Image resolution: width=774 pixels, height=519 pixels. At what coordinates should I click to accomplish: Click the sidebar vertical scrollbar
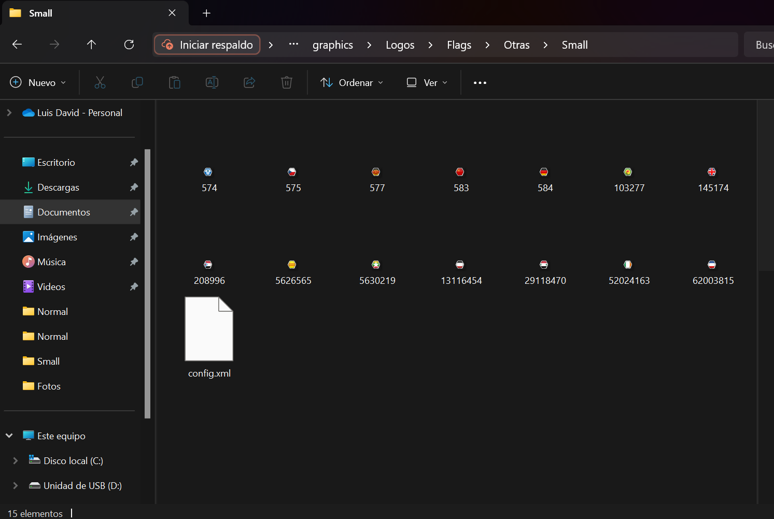tap(147, 283)
